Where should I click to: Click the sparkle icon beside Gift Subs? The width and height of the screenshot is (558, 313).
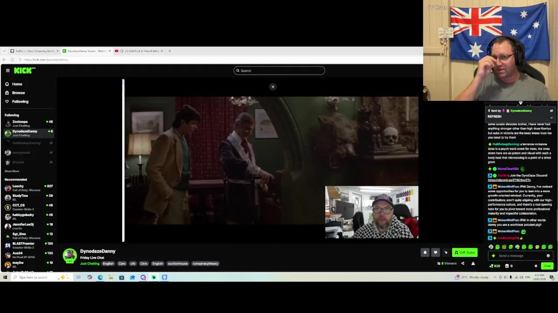coord(446,252)
